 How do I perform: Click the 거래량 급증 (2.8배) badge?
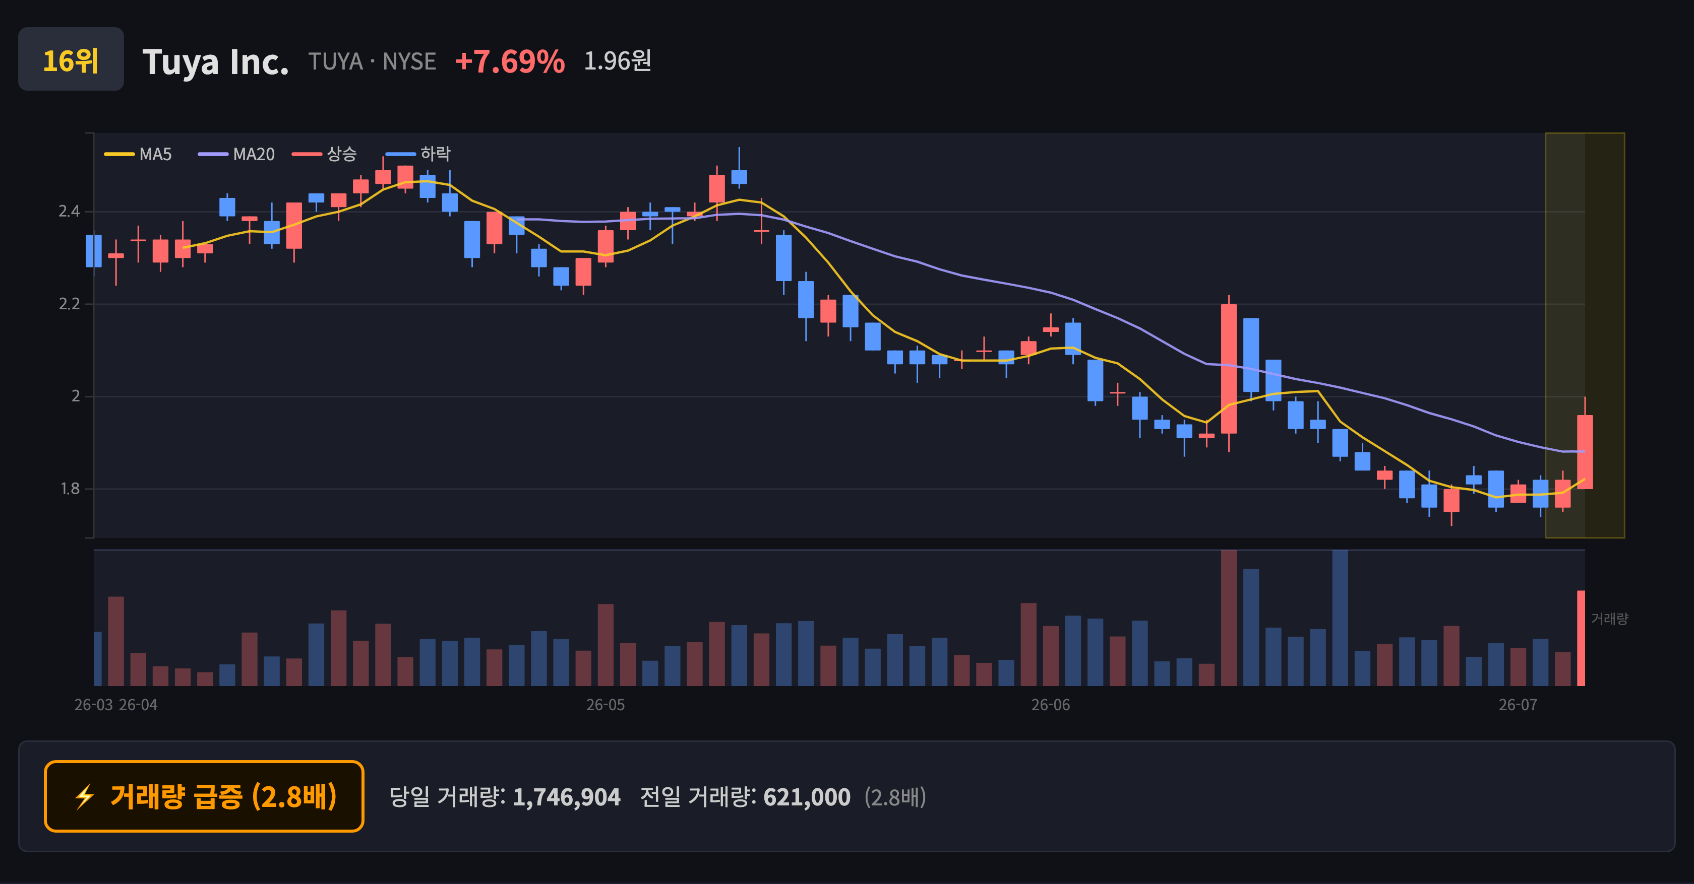(x=204, y=796)
